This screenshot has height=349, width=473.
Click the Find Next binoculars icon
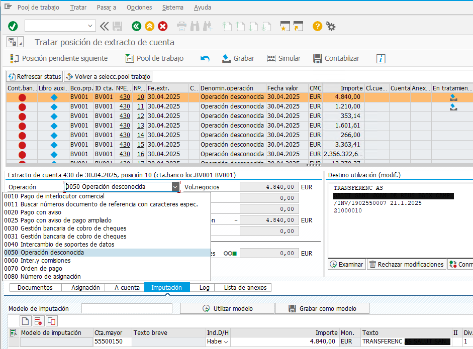tap(208, 26)
